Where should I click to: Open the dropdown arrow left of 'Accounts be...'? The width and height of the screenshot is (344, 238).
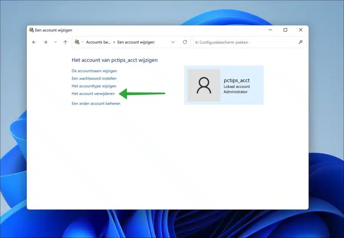click(x=83, y=42)
